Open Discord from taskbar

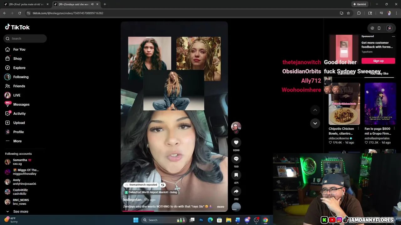coord(247,220)
